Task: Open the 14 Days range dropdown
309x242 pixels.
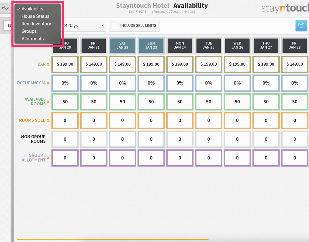Action: 84,26
